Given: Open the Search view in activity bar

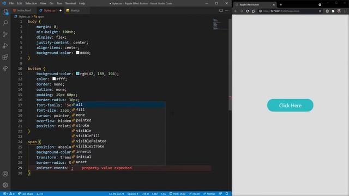Looking at the screenshot, I should 5,23.
